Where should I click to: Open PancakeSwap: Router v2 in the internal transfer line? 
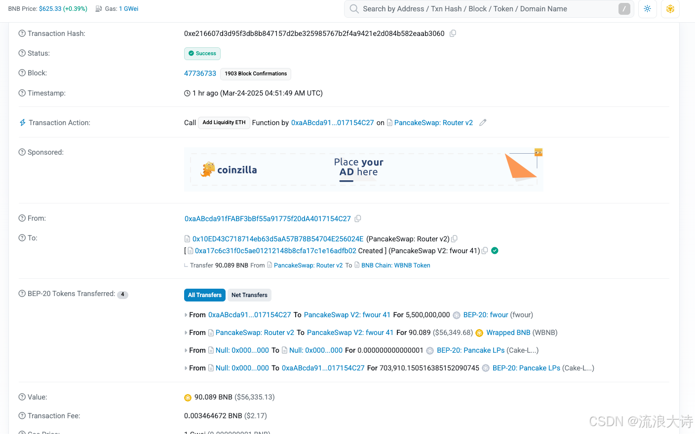(x=308, y=266)
